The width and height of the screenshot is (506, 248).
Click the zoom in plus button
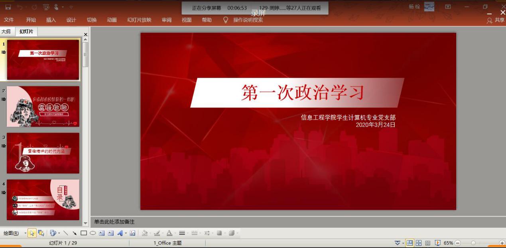pyautogui.click(x=502, y=243)
